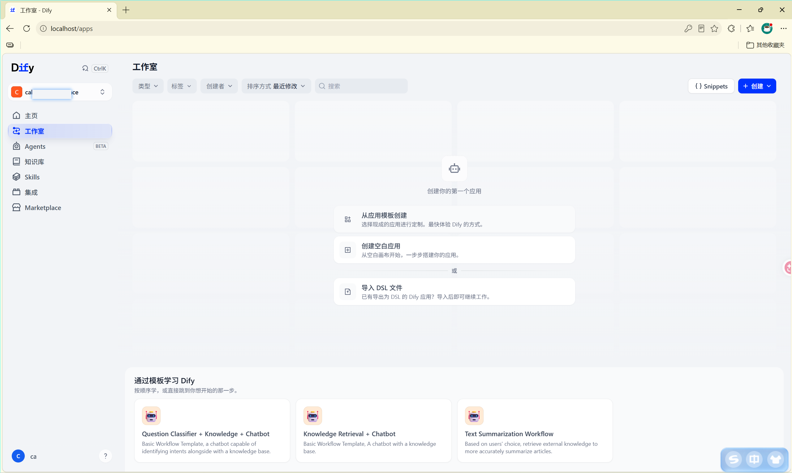The width and height of the screenshot is (792, 473).
Task: Open the 类型 type filter dropdown
Action: pos(148,86)
